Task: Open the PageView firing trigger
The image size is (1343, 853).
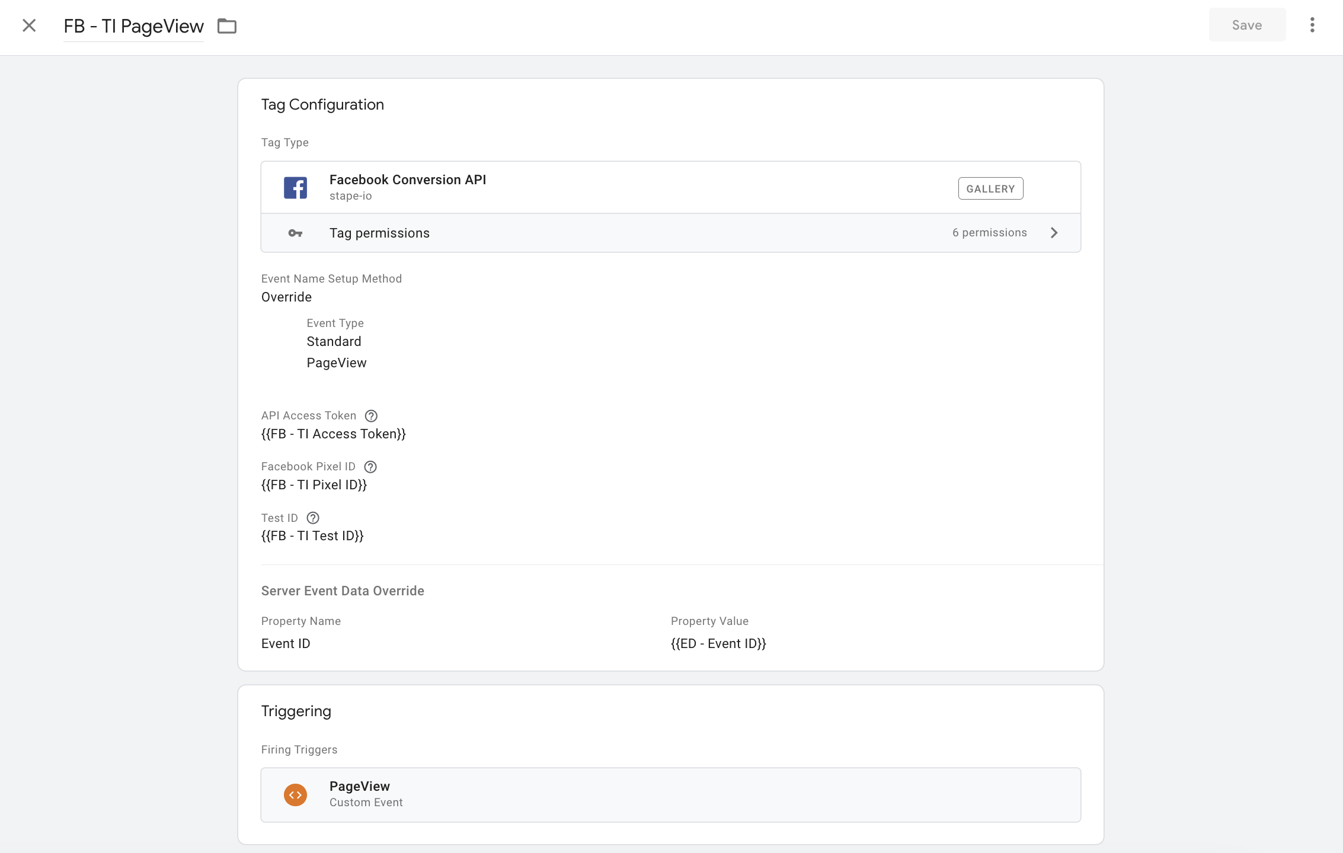Action: coord(671,795)
